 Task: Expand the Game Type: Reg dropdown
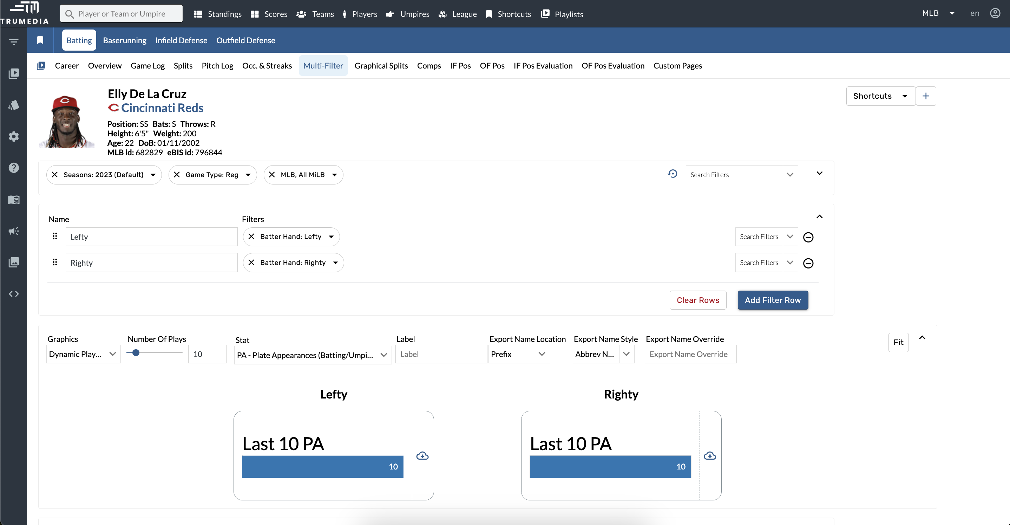coord(247,175)
